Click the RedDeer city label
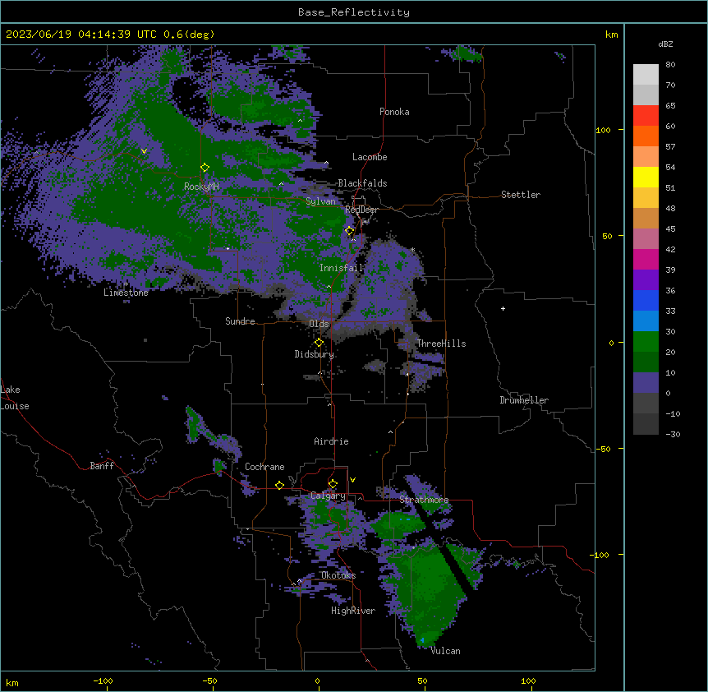 tap(361, 210)
